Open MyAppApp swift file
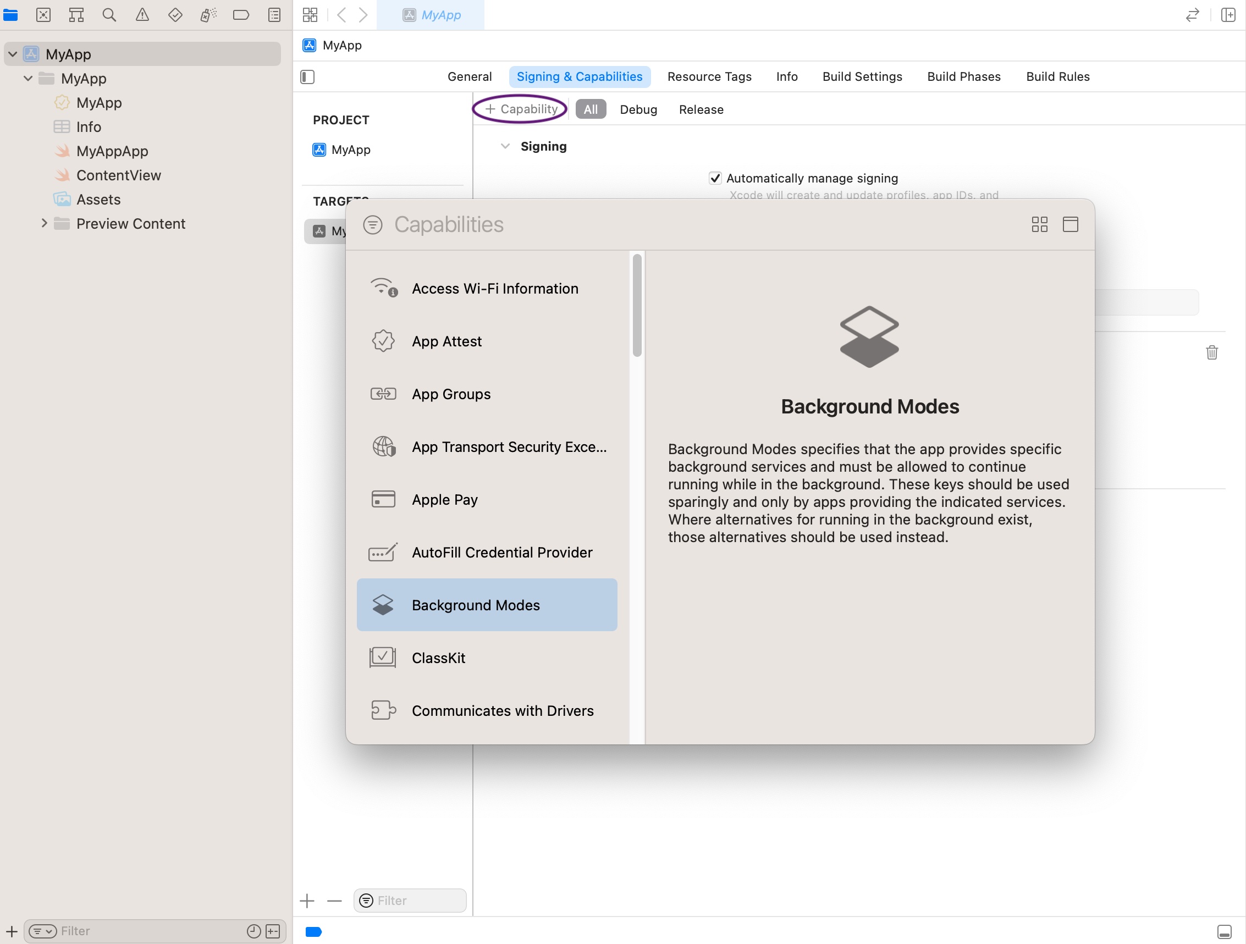Image resolution: width=1246 pixels, height=944 pixels. tap(112, 151)
